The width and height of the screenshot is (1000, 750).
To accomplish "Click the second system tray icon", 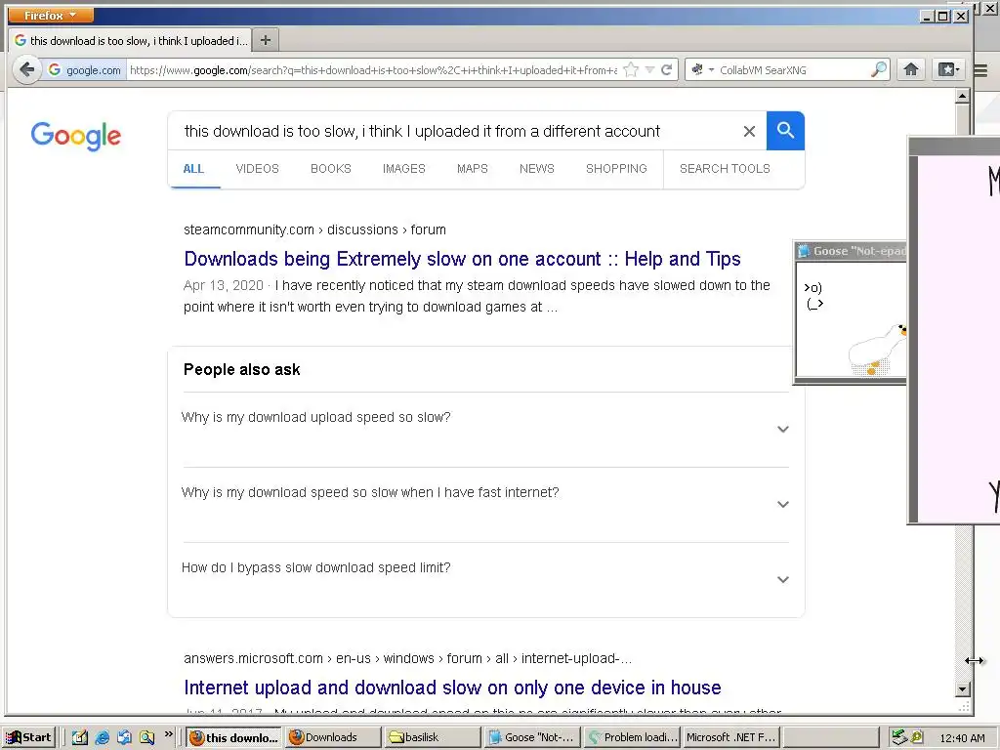I will point(917,737).
